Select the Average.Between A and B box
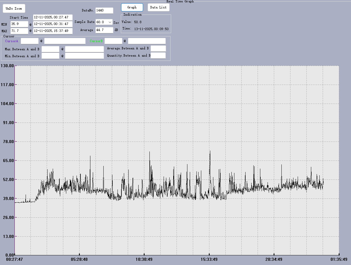 click(x=158, y=48)
